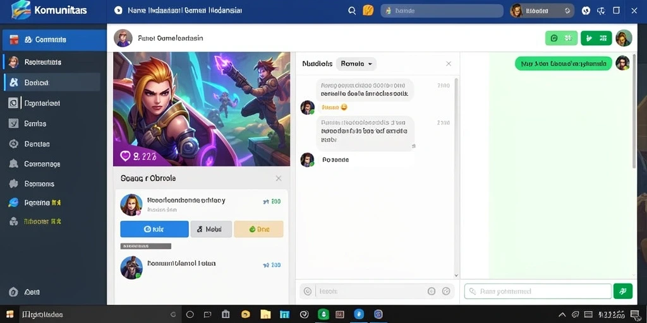Open the green app icon on taskbar
This screenshot has height=323, width=647.
coord(323,315)
